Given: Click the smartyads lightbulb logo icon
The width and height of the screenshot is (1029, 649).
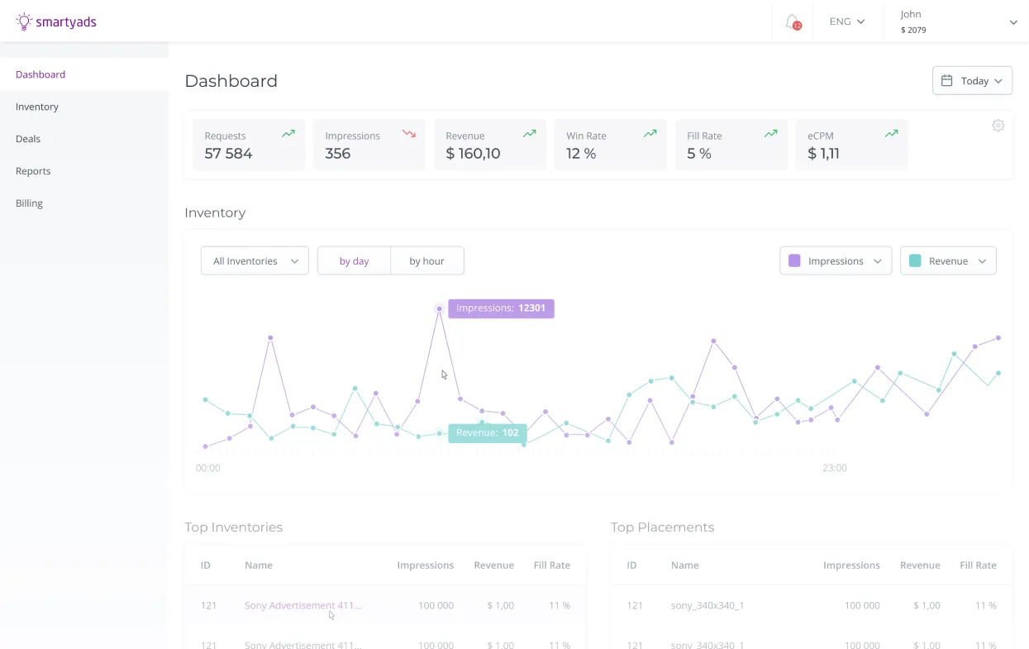Looking at the screenshot, I should tap(22, 21).
